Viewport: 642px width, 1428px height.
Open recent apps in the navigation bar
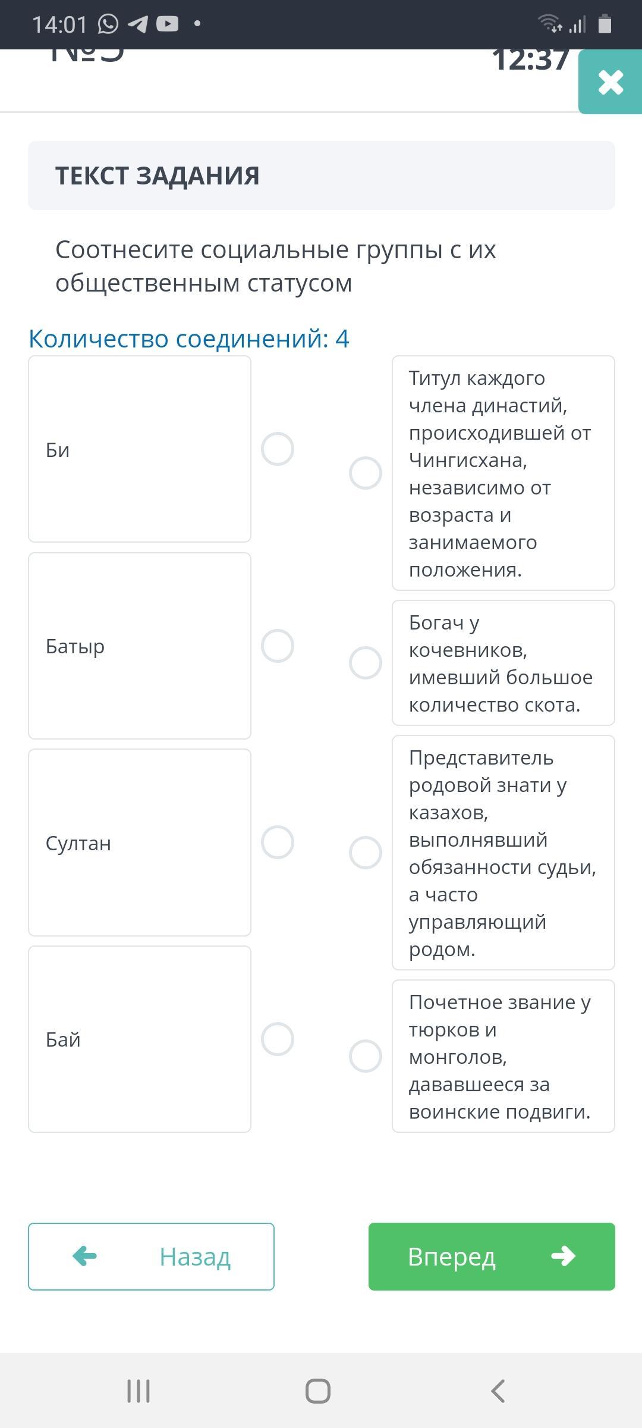(x=139, y=1391)
